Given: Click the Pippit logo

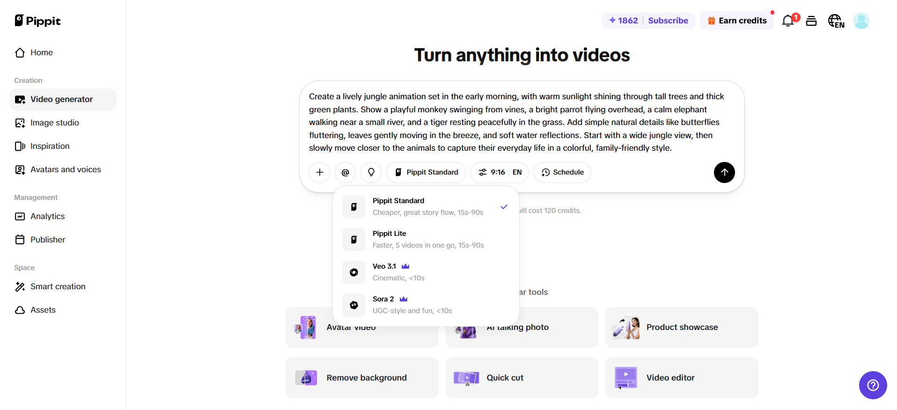Looking at the screenshot, I should 37,21.
